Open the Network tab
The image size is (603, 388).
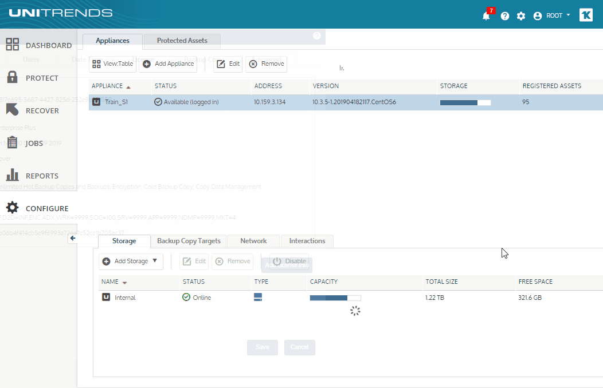[253, 241]
